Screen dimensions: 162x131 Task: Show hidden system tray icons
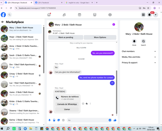pyautogui.click(x=134, y=129)
